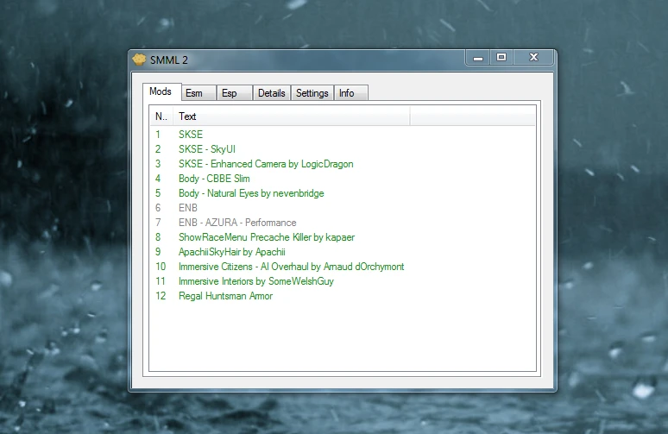
Task: Pick SKSE - Enhanced Camera by LogicDragon
Action: point(265,164)
